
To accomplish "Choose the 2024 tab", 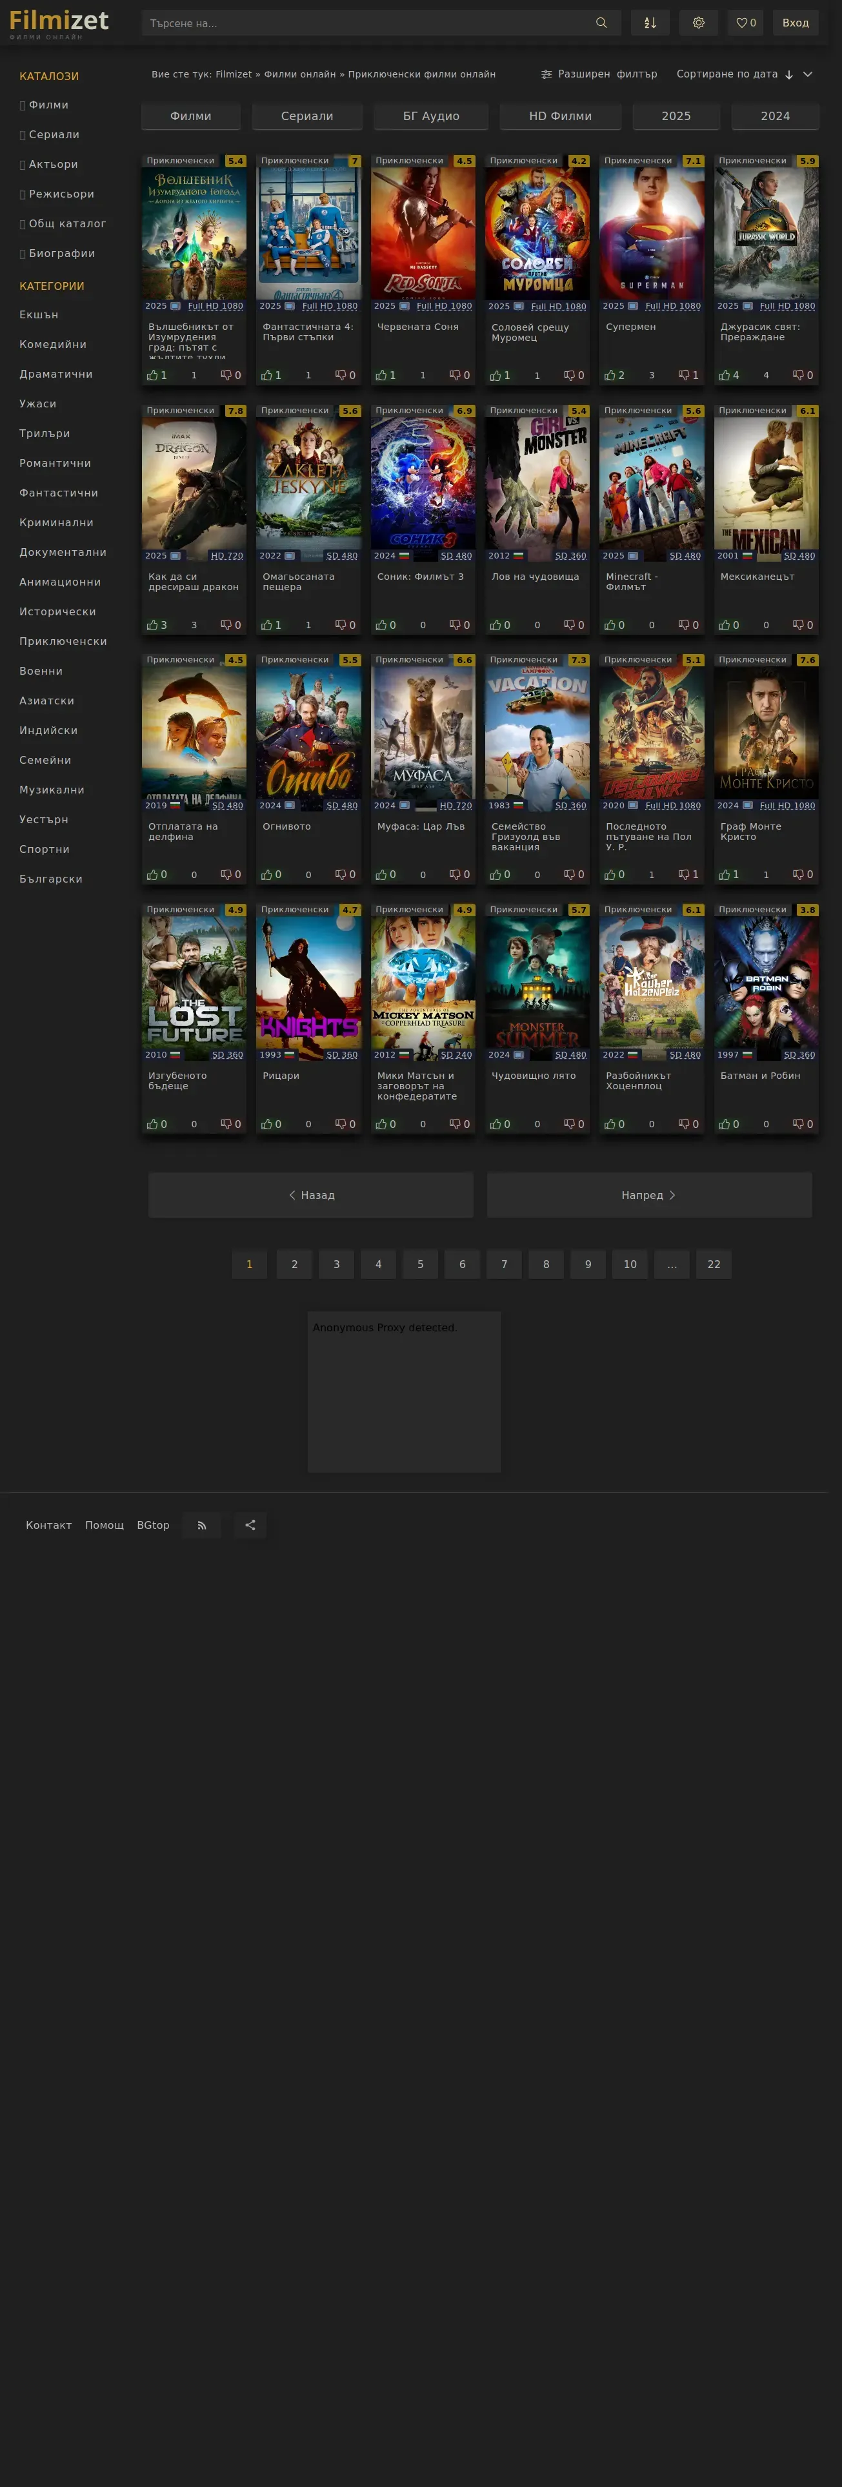I will pos(776,116).
